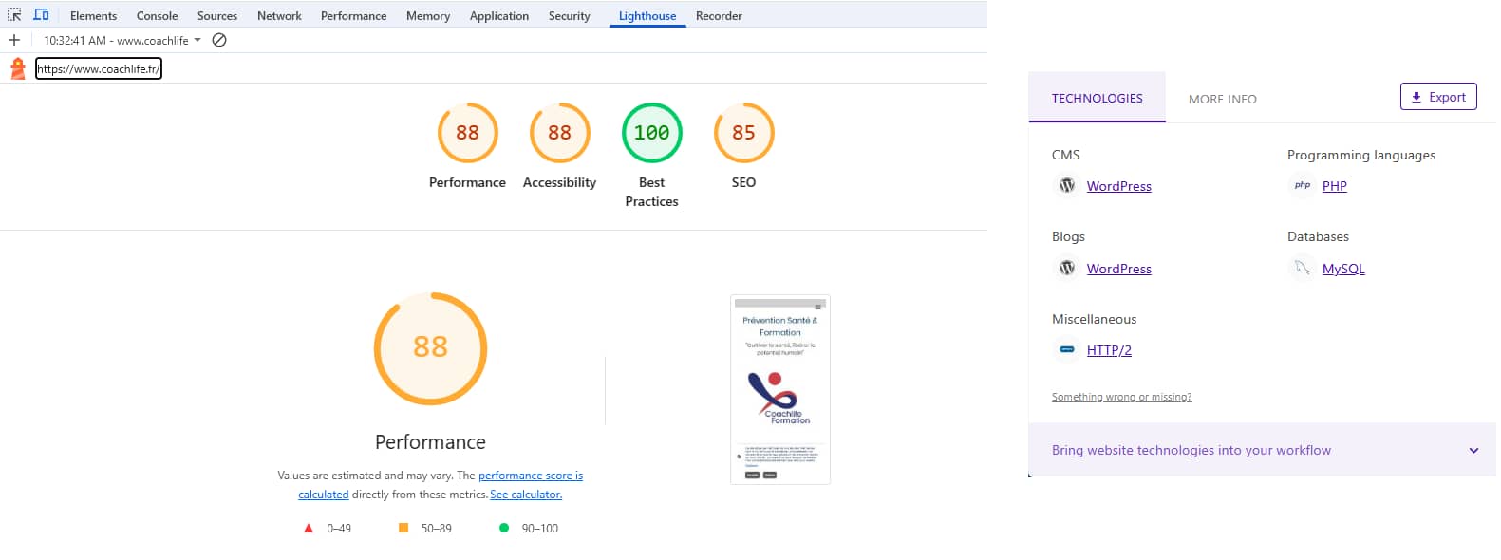The image size is (1501, 560).
Task: Select the Lighthouse tab
Action: [647, 15]
